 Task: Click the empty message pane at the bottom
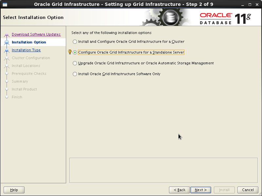point(163,170)
